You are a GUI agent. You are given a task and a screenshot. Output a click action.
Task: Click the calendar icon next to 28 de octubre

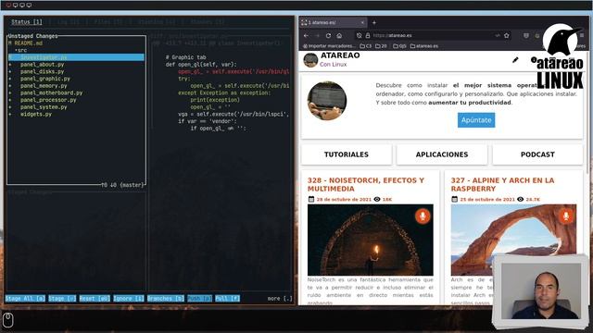pos(311,199)
